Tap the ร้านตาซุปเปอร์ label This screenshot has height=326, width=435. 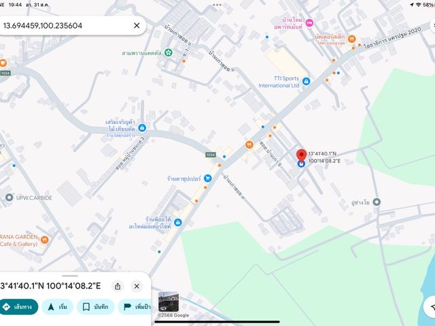pos(184,179)
